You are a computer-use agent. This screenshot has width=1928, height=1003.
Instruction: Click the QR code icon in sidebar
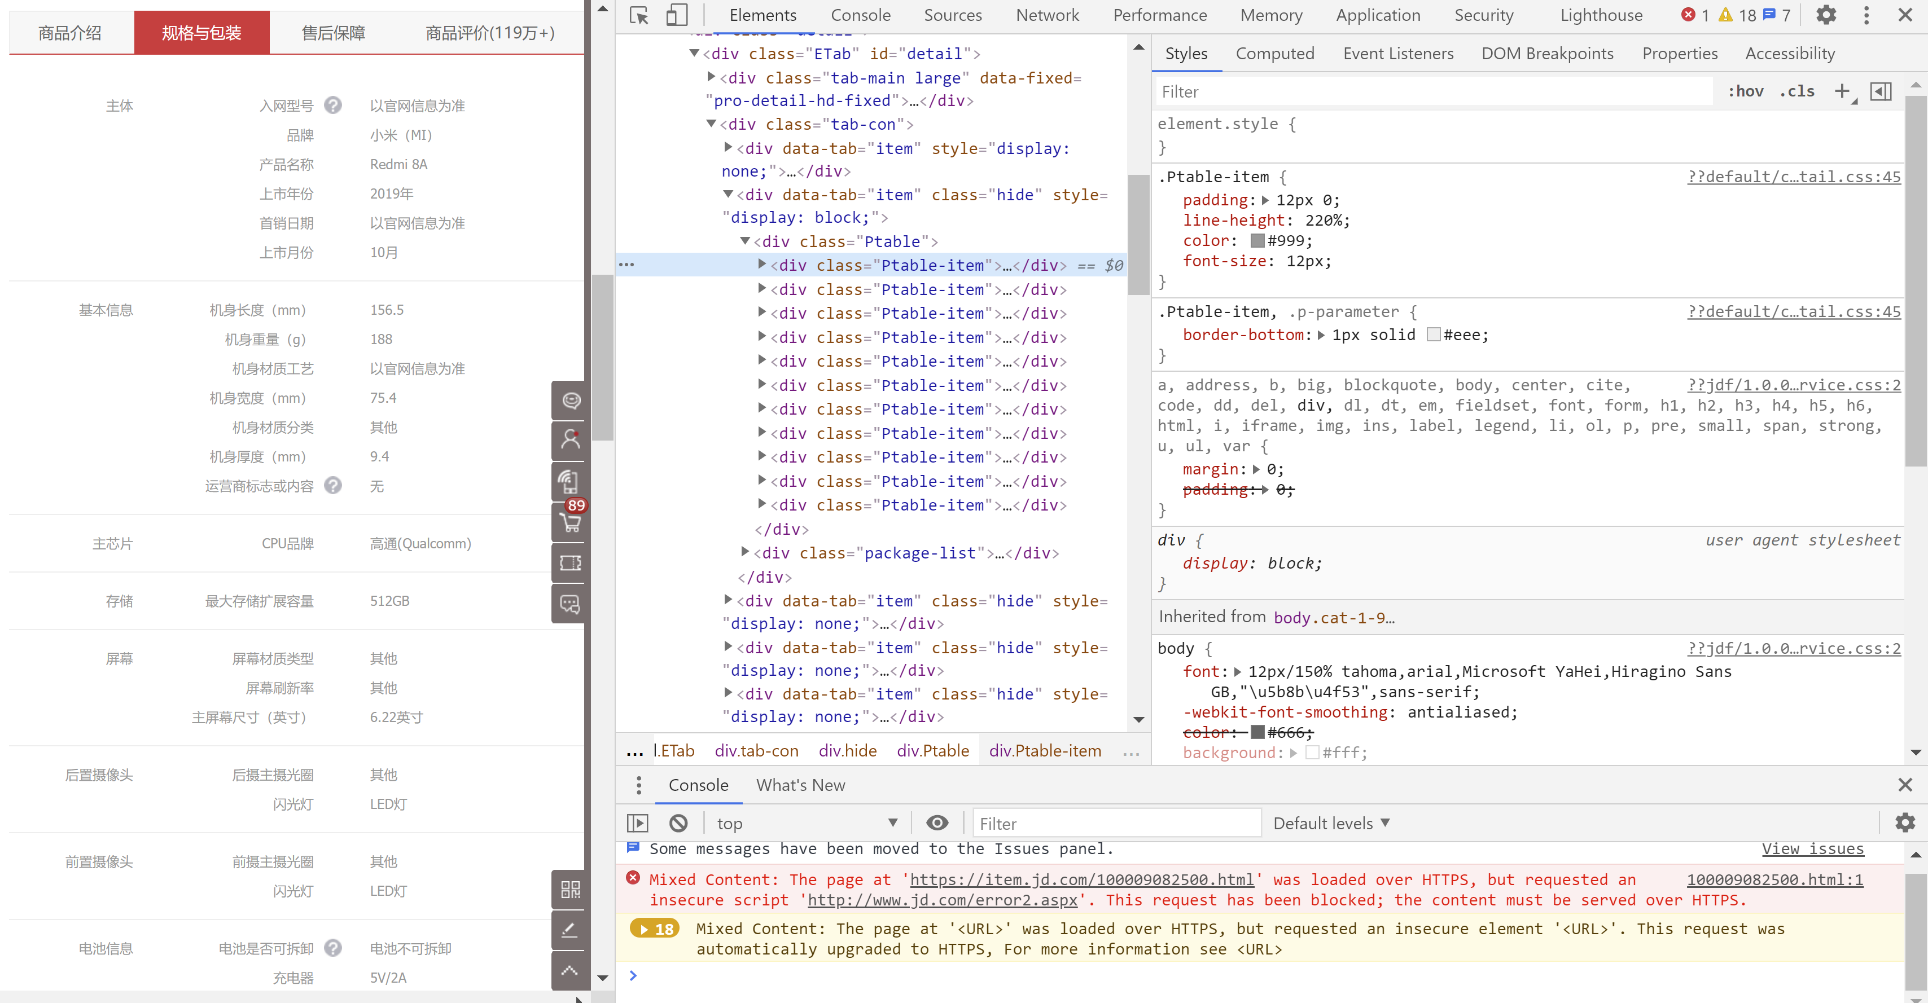click(x=570, y=889)
